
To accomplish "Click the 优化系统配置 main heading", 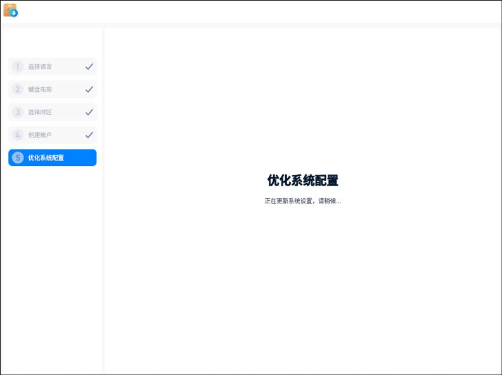I will 302,181.
